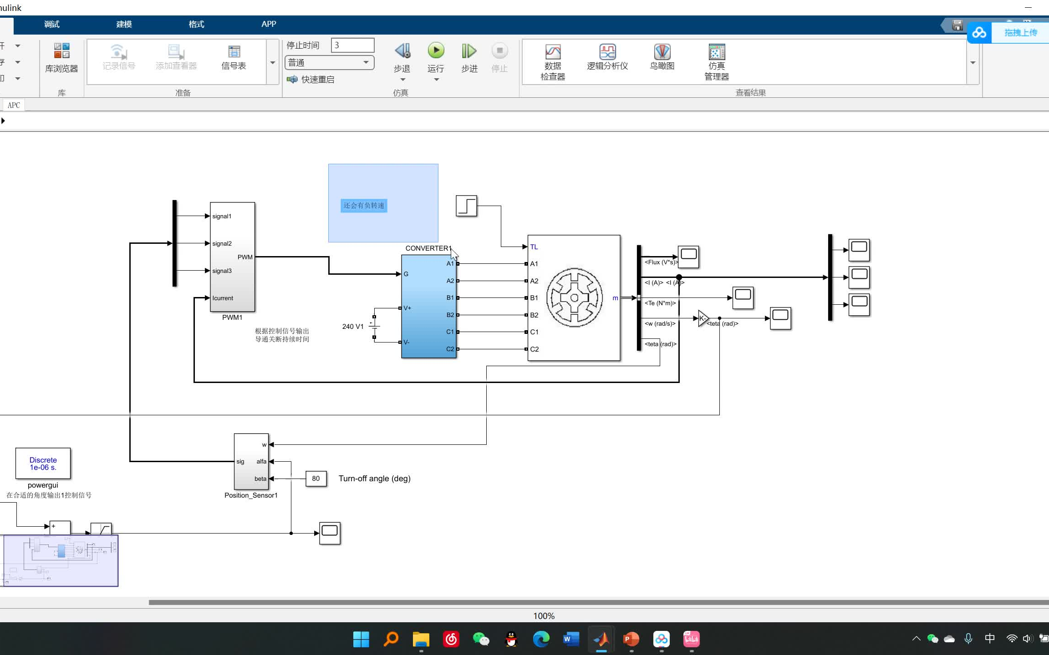Select the switched reluctance motor block
The image size is (1049, 655).
point(574,298)
